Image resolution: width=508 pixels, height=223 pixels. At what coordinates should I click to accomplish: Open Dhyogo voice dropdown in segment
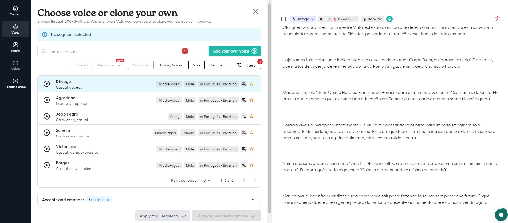(x=303, y=19)
